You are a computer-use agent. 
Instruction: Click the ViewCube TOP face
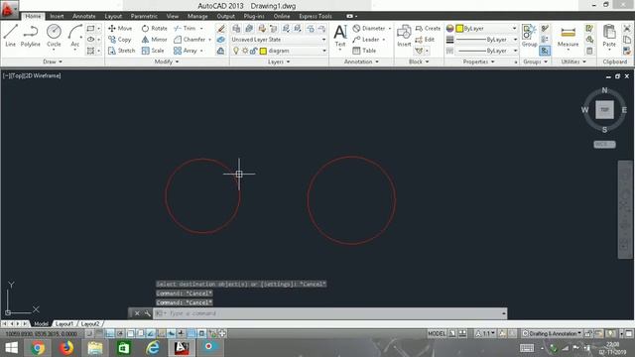point(604,110)
